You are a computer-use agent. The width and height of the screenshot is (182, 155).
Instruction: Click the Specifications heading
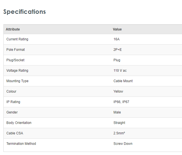coord(25,12)
